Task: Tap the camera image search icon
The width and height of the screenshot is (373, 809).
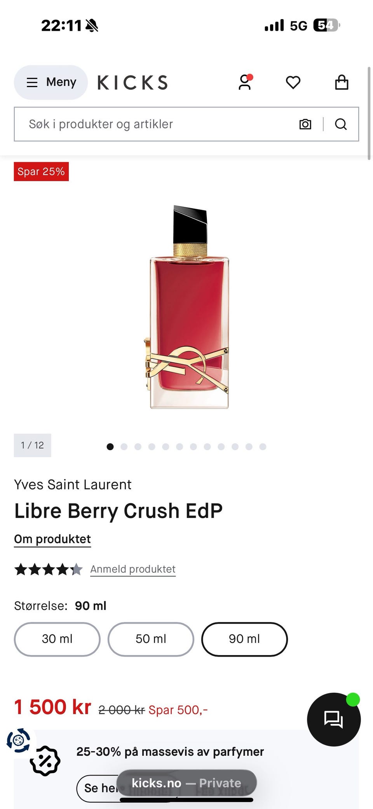Action: click(x=305, y=124)
